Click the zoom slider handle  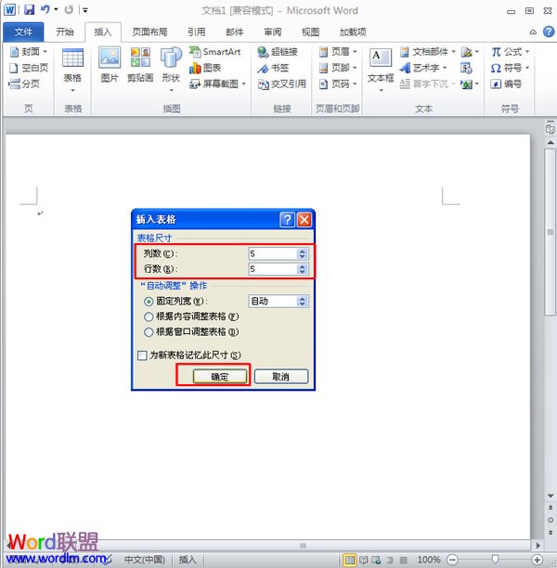(x=495, y=560)
